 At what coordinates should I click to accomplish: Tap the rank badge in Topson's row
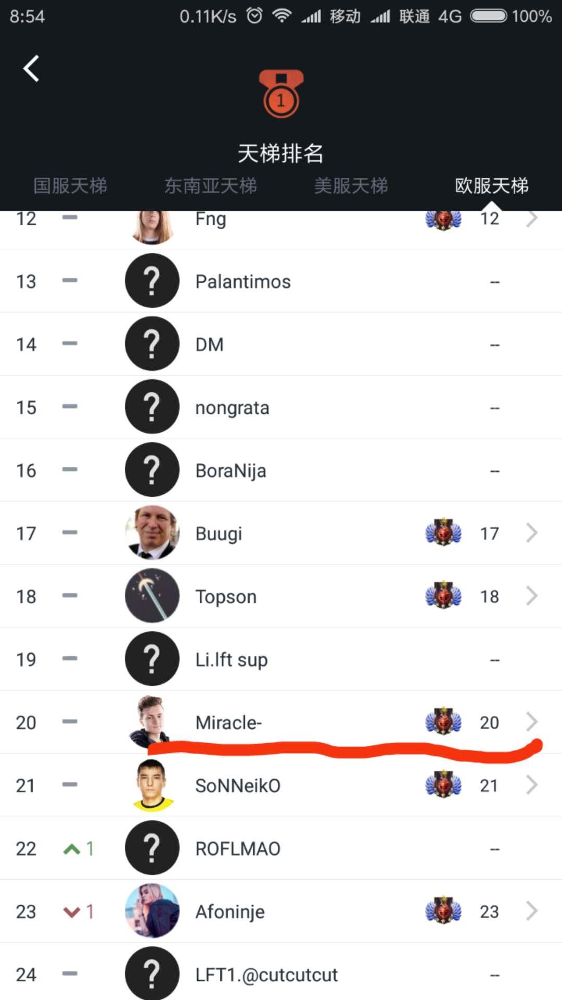point(443,595)
